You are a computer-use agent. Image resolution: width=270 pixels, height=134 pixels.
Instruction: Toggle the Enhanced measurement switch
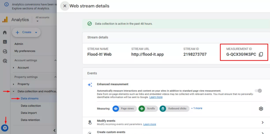(x=258, y=91)
